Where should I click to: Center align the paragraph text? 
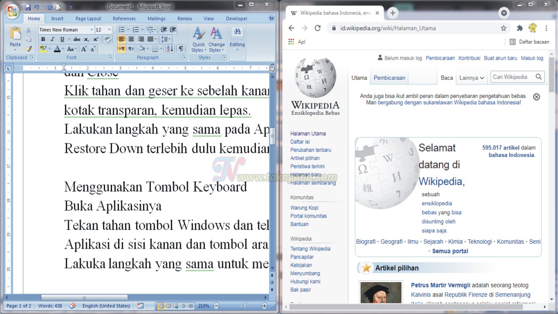pyautogui.click(x=131, y=39)
